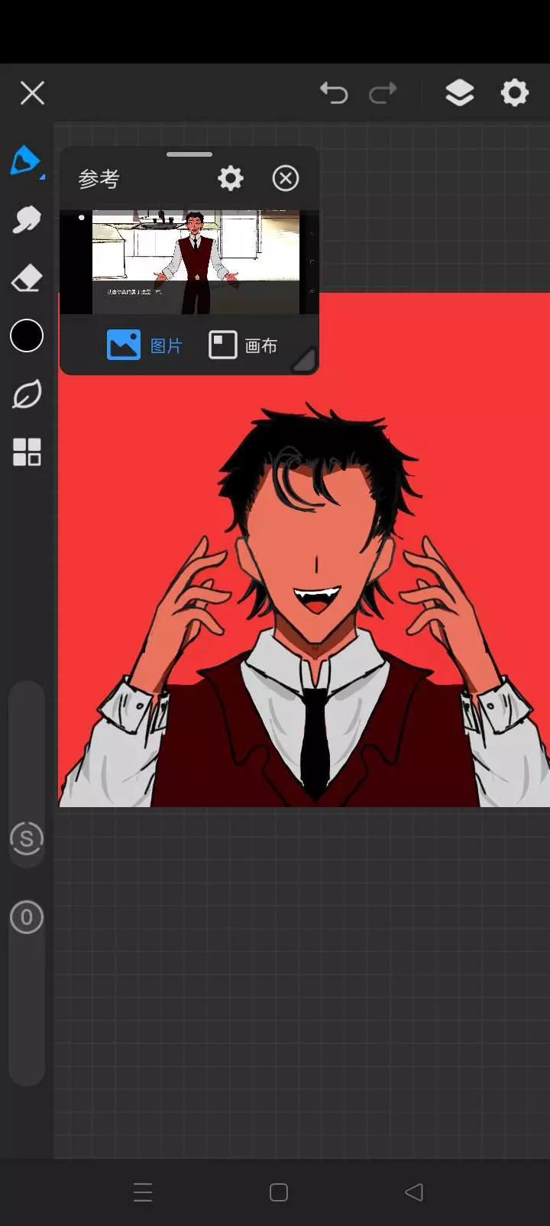Undo the last stroke
Viewport: 550px width, 1226px height.
click(x=334, y=92)
